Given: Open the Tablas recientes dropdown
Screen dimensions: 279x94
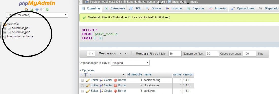Looking at the screenshot, I should pyautogui.click(x=37, y=15).
